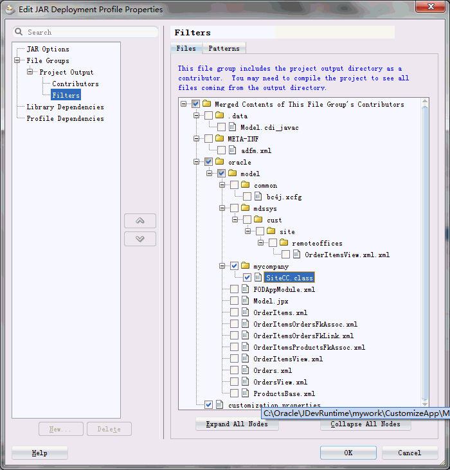This screenshot has height=470, width=450.
Task: Click the Model.jpx file icon
Action: pos(246,301)
